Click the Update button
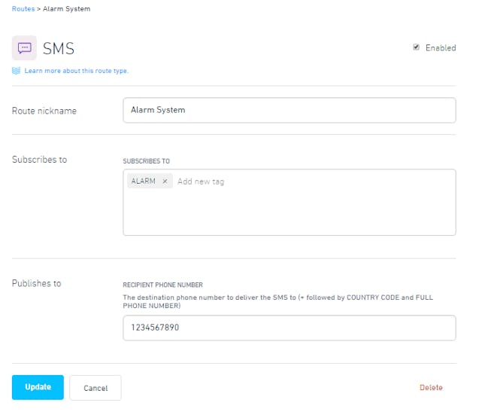This screenshot has width=485, height=418. coord(38,387)
